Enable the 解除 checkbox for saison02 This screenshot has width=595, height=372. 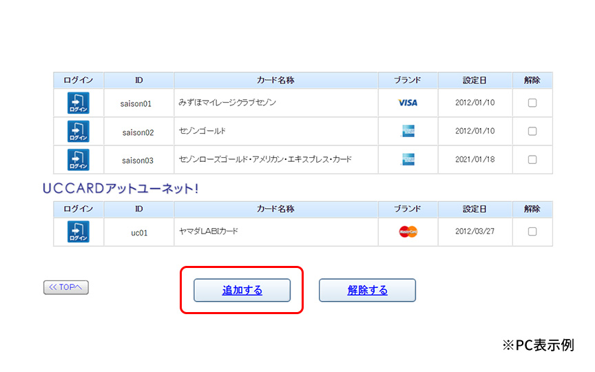click(x=532, y=131)
